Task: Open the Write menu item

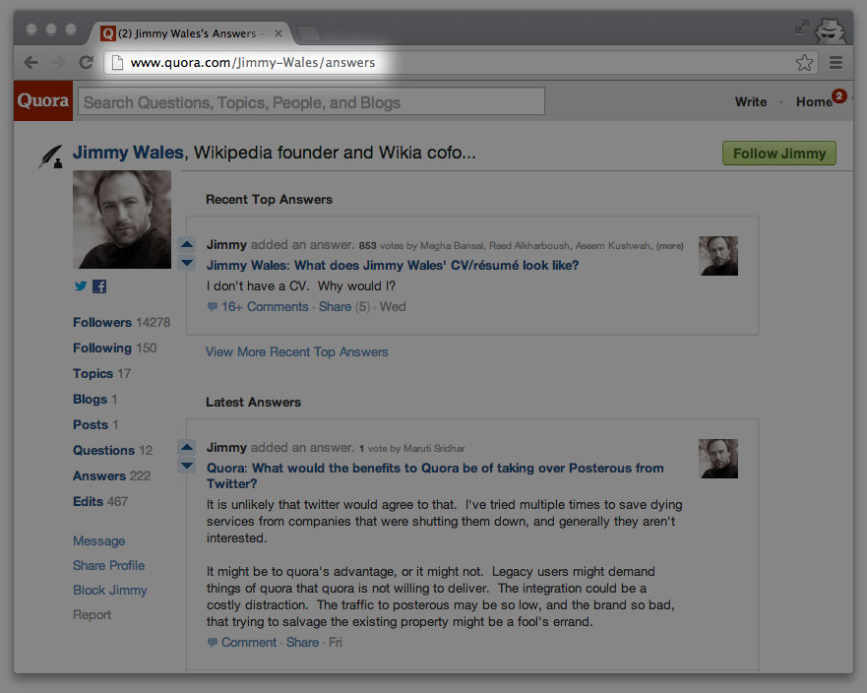Action: [751, 101]
